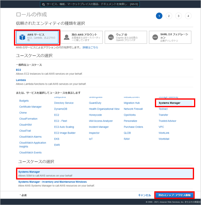
Task: Select the Honeycode service
Action: pos(95,115)
